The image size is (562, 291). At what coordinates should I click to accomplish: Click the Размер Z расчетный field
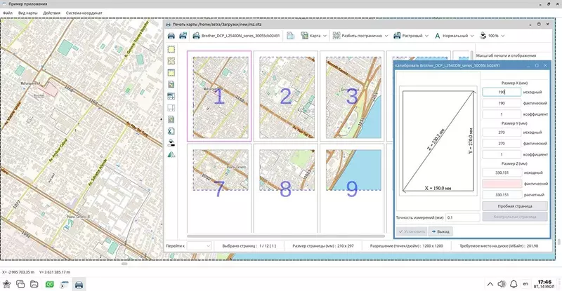pos(502,195)
